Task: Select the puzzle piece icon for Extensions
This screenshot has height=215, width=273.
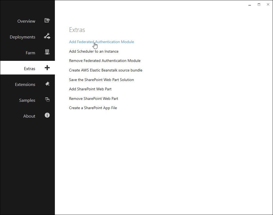Action: pyautogui.click(x=47, y=84)
